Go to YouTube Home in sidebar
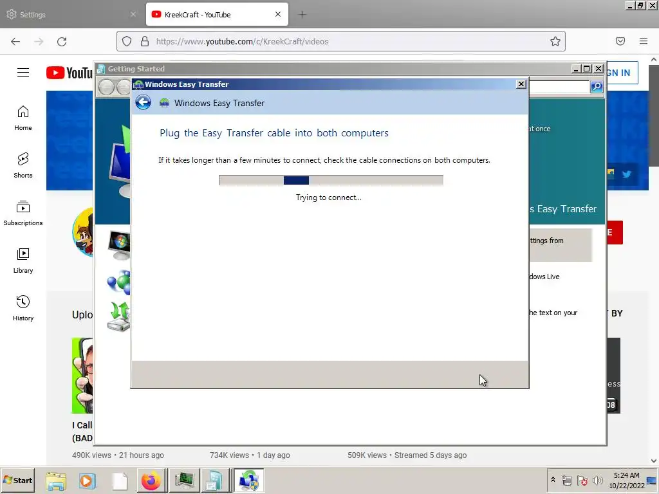The width and height of the screenshot is (659, 494). tap(23, 118)
